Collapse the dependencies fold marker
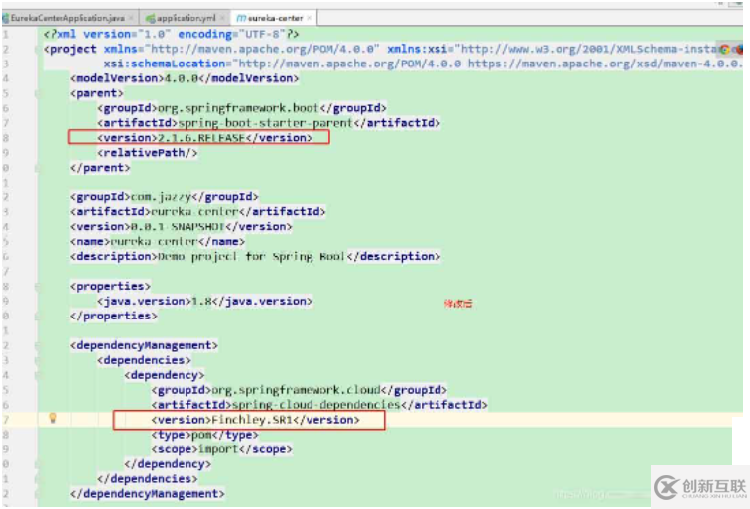The image size is (750, 509). [x=38, y=360]
